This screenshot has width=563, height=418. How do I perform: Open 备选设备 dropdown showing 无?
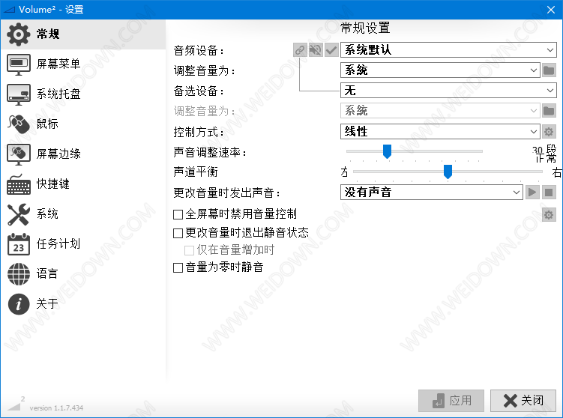[x=448, y=91]
